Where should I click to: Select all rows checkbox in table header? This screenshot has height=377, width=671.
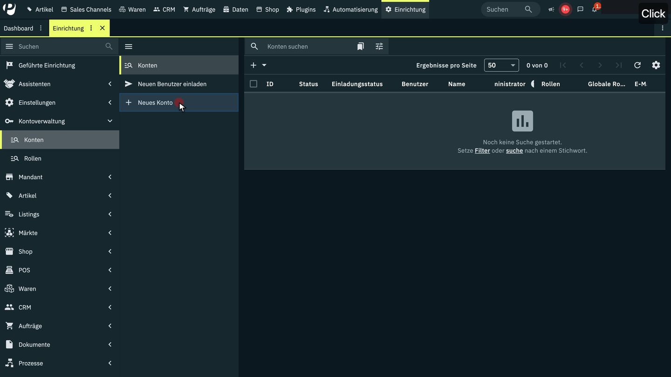click(253, 84)
